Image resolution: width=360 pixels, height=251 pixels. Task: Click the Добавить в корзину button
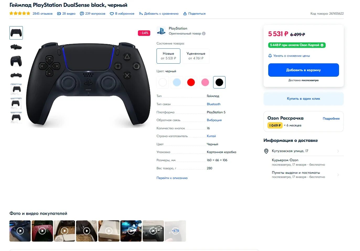pyautogui.click(x=303, y=70)
